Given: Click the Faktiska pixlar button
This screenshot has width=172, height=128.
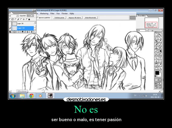Looking at the screenshot, I should [x=59, y=18].
